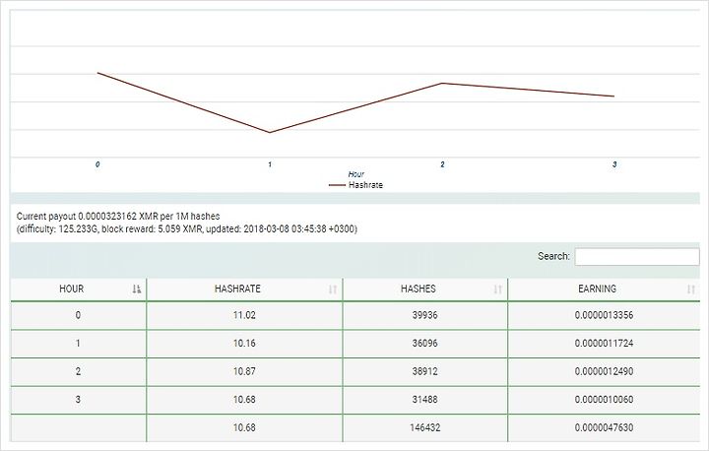Sort by the HASHES column sort icon

tap(498, 290)
